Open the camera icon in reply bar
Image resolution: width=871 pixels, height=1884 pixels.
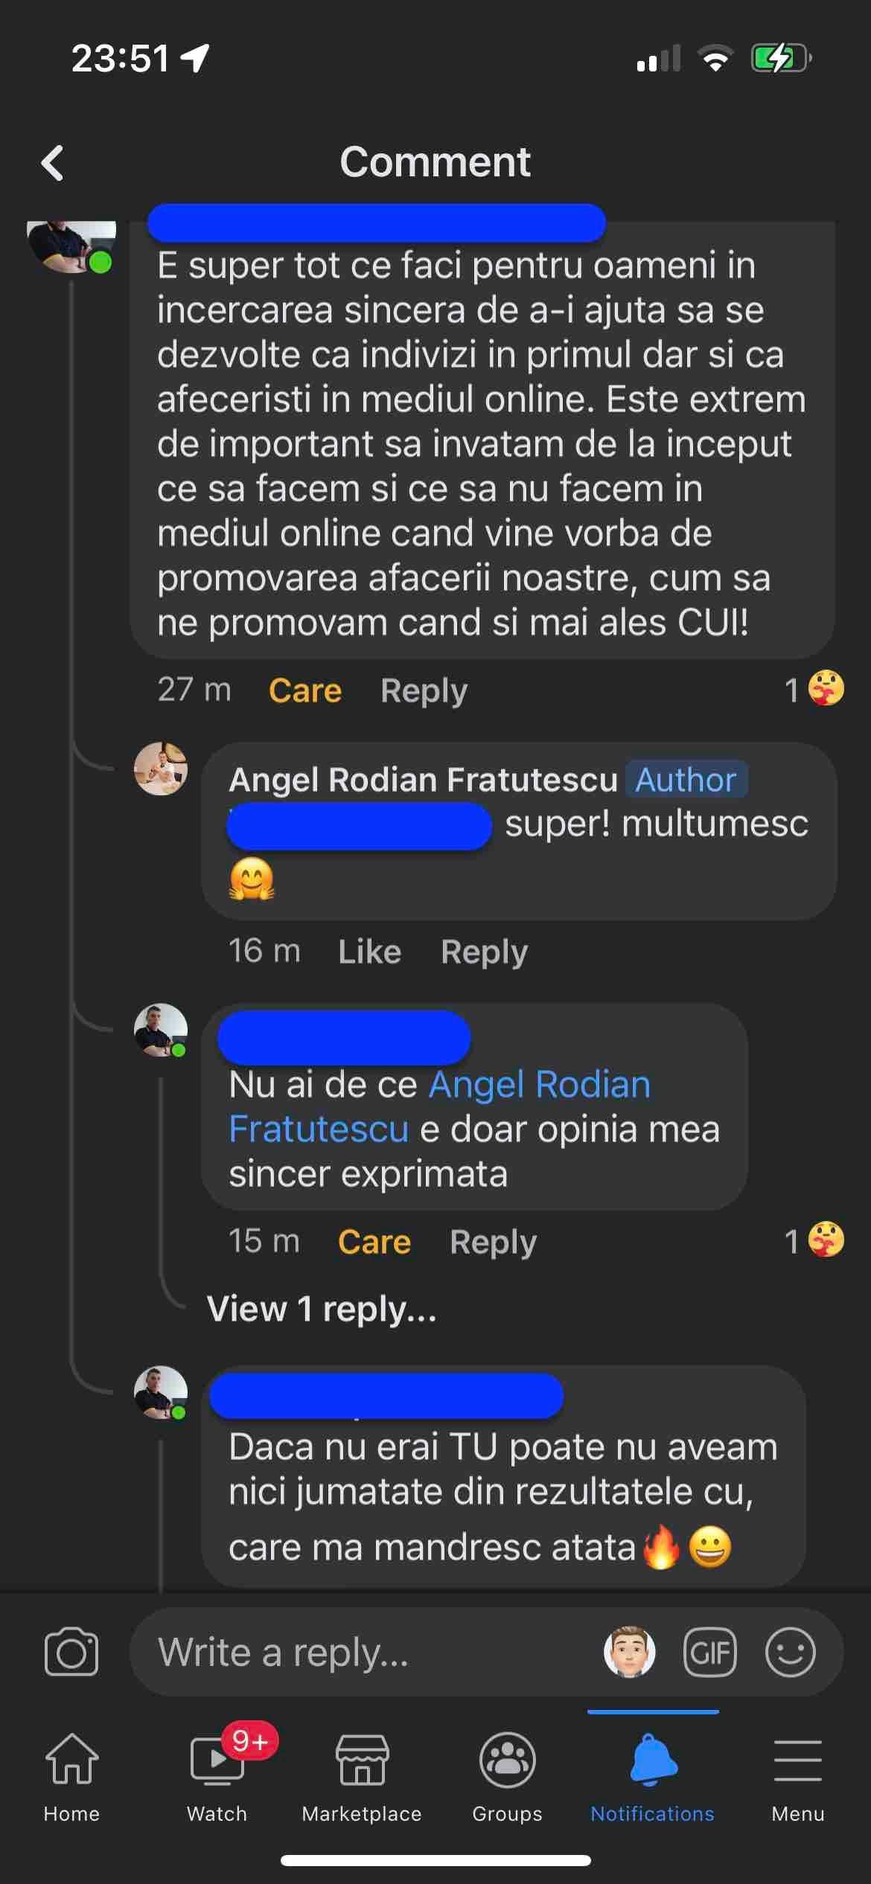pyautogui.click(x=71, y=1652)
